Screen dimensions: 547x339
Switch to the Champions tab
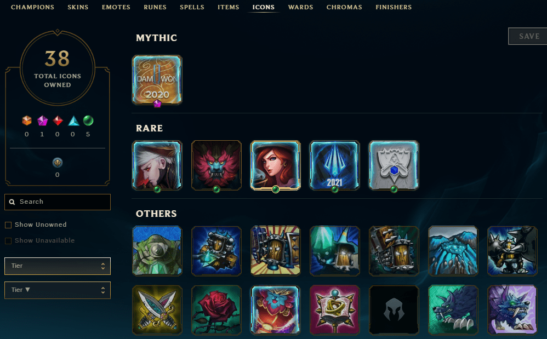click(32, 7)
